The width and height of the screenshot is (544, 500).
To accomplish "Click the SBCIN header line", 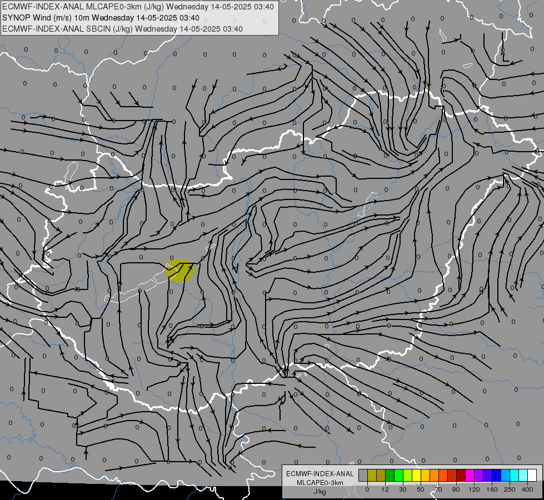I will 122,29.
